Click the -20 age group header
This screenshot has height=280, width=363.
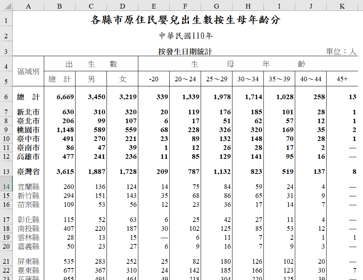pos(154,79)
